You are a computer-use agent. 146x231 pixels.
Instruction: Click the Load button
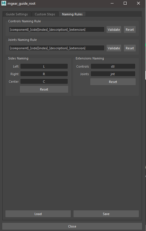tap(38, 214)
